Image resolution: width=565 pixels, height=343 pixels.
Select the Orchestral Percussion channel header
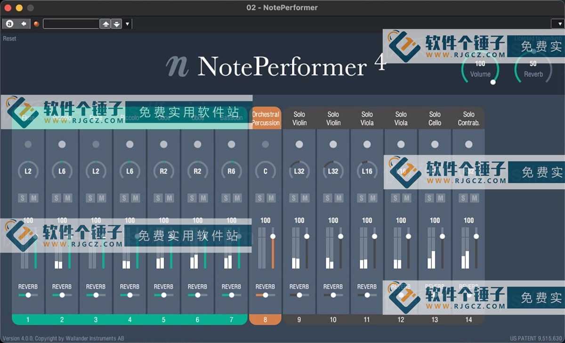click(266, 118)
